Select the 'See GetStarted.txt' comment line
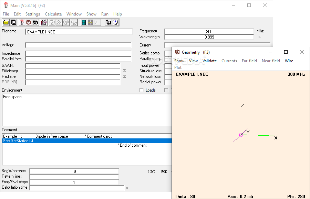Screen dimensions: 310x199 click(87, 141)
